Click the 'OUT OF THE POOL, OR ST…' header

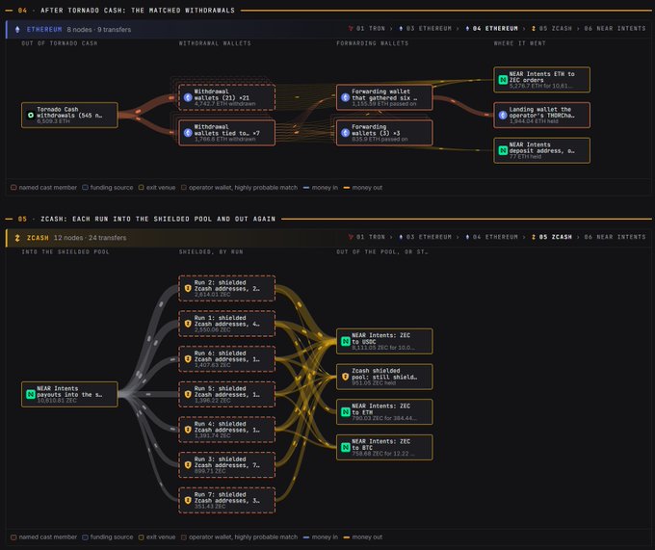click(x=381, y=251)
